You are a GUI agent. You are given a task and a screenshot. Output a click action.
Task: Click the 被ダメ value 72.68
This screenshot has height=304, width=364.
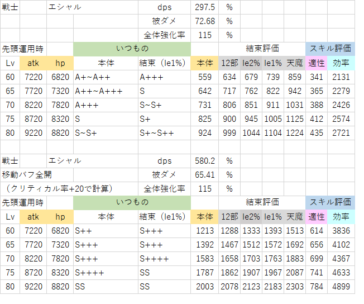tap(204, 21)
